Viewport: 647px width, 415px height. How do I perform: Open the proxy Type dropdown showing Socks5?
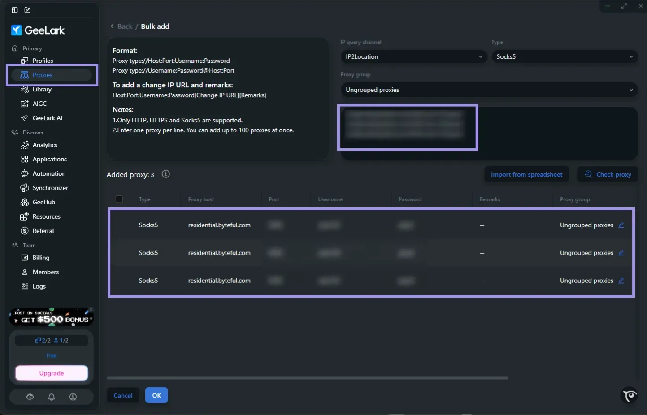564,56
